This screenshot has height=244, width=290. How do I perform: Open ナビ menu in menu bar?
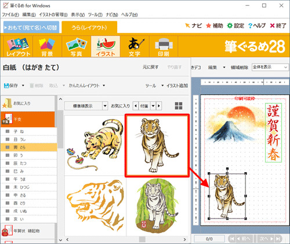(112, 14)
